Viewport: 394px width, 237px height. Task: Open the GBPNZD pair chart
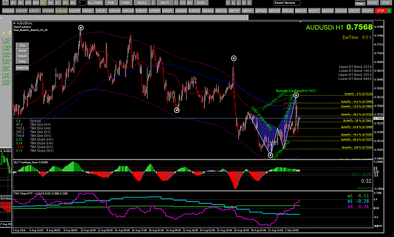click(261, 11)
